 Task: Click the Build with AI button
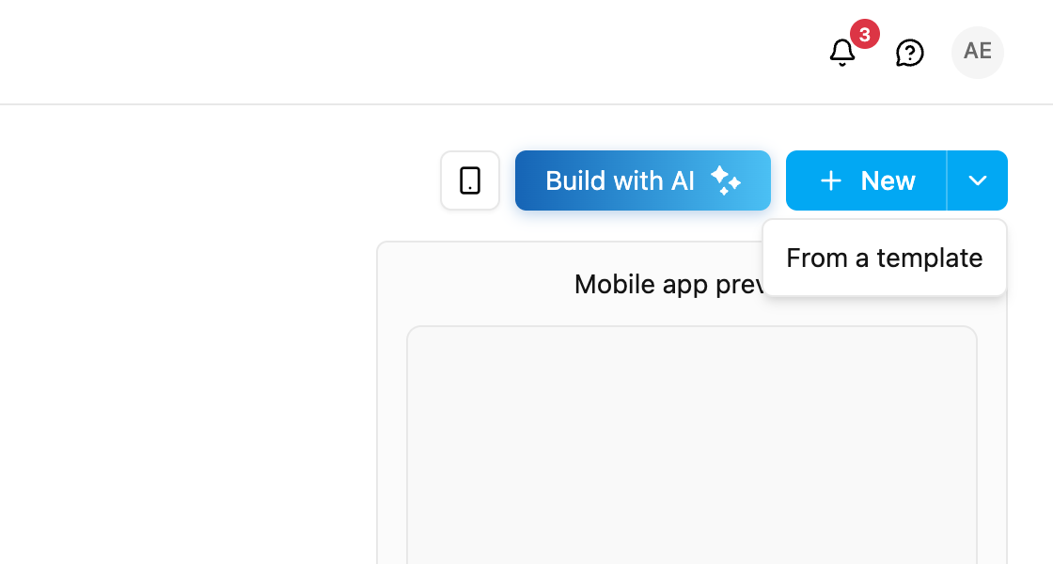(x=643, y=180)
